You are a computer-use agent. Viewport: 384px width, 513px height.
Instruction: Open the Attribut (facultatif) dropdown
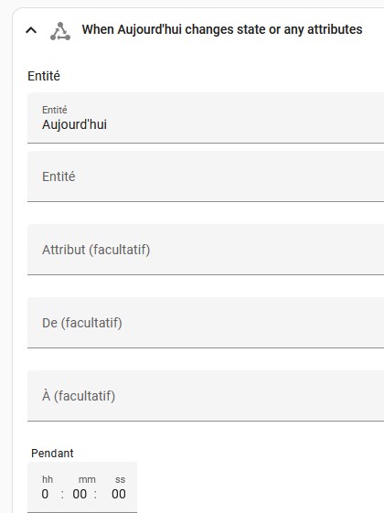(206, 250)
